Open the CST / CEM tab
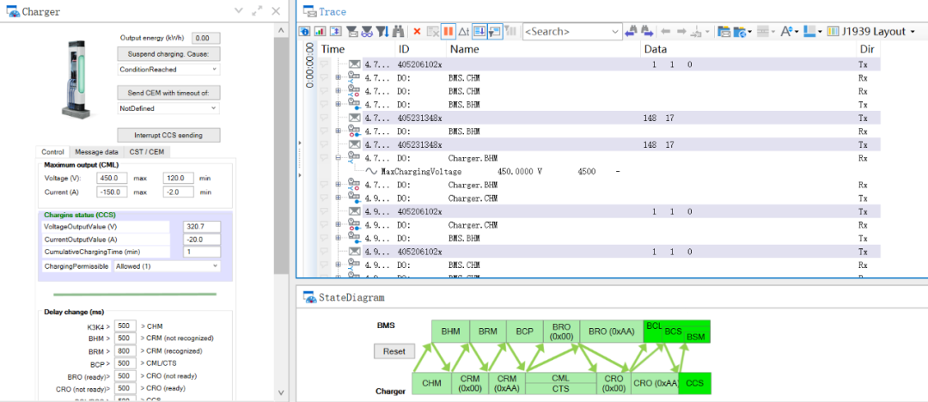This screenshot has height=402, width=928. click(x=146, y=152)
